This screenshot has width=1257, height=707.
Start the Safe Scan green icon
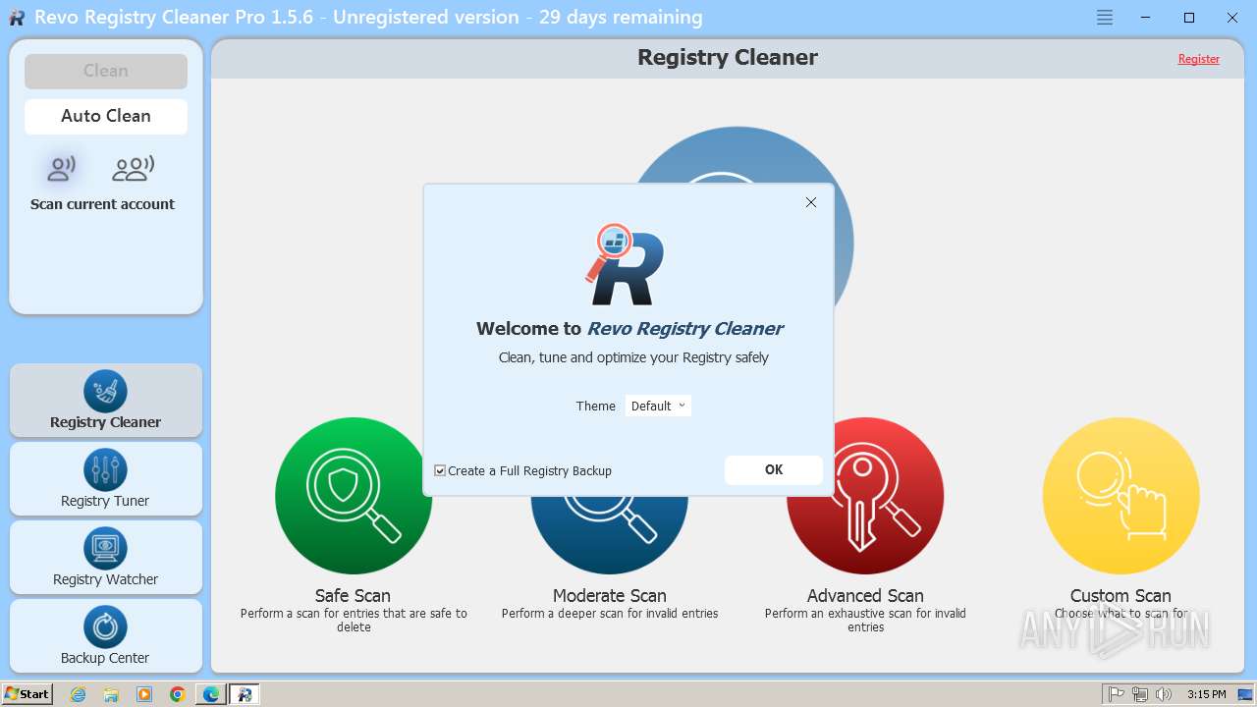(354, 496)
